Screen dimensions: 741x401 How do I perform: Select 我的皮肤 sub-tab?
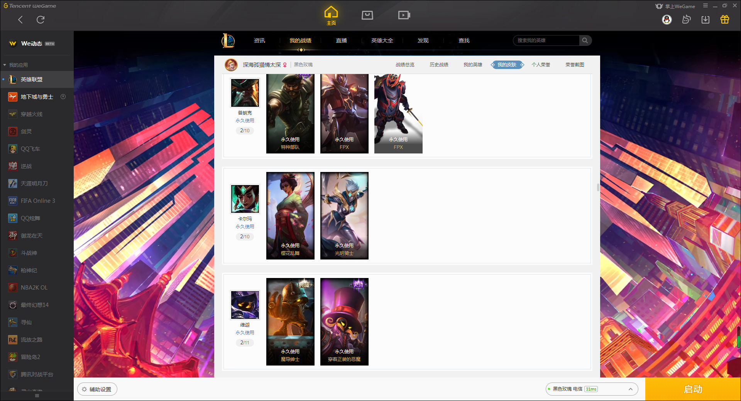[507, 65]
